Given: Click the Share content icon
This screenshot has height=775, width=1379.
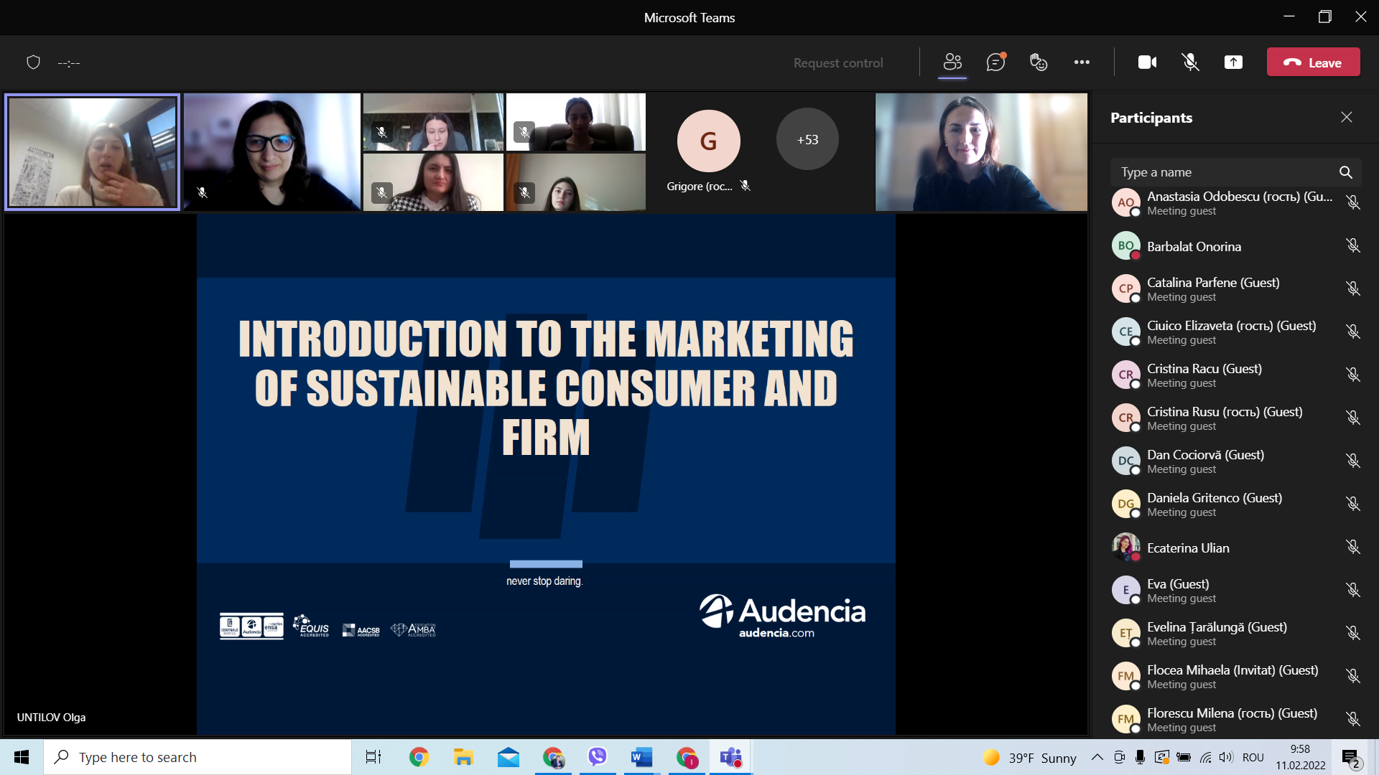Looking at the screenshot, I should [x=1233, y=62].
